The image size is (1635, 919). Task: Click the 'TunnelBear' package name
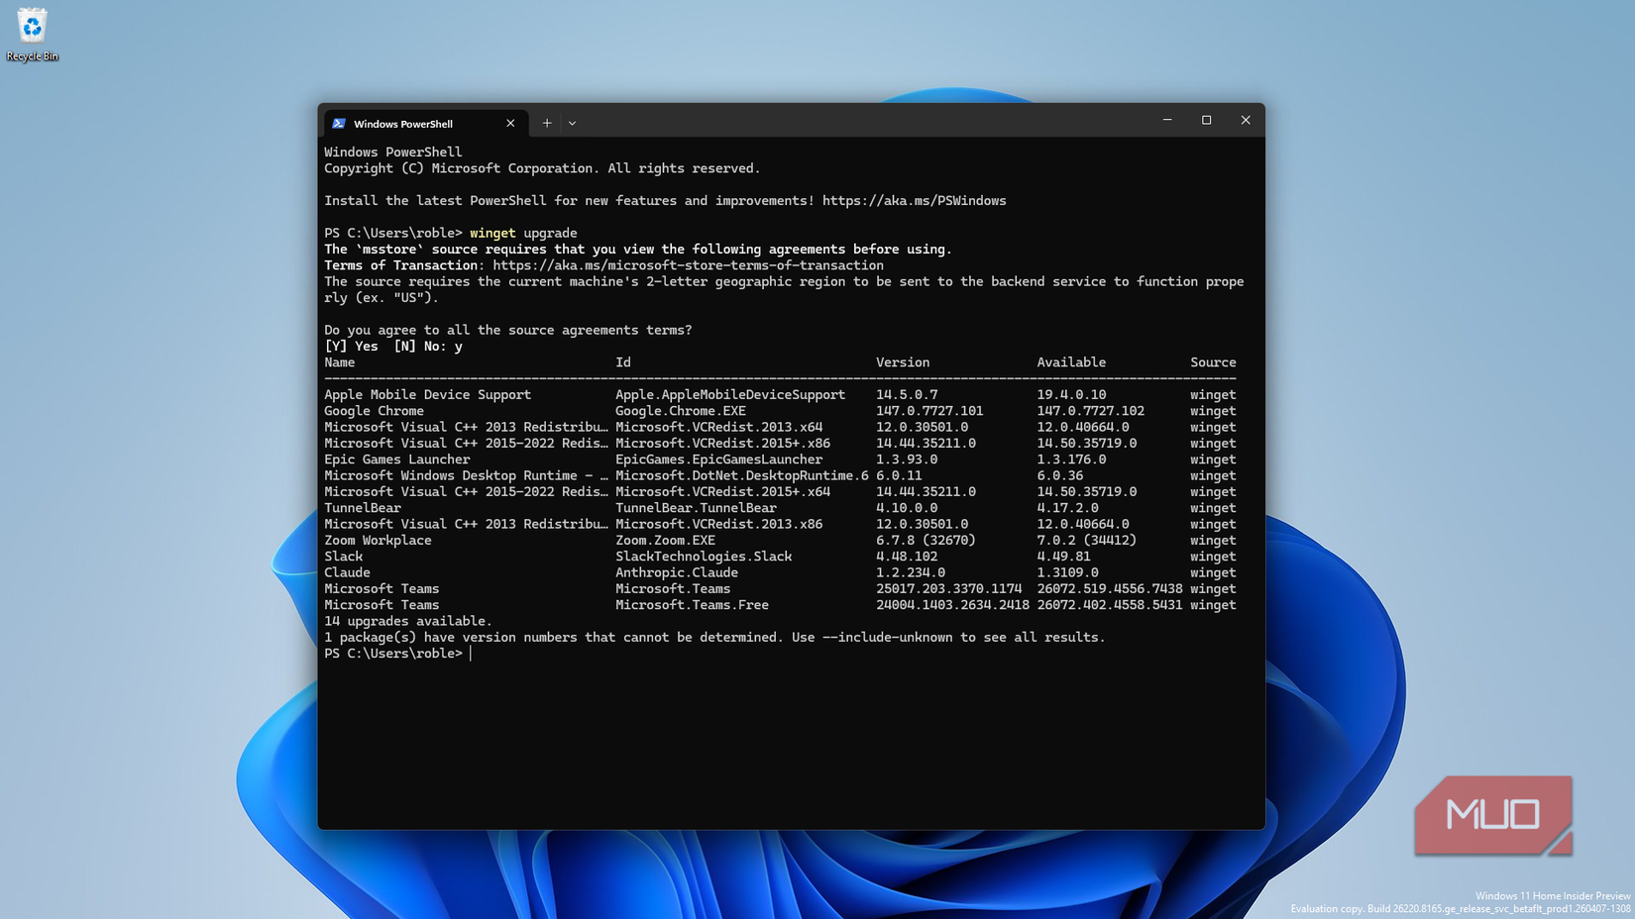click(363, 508)
